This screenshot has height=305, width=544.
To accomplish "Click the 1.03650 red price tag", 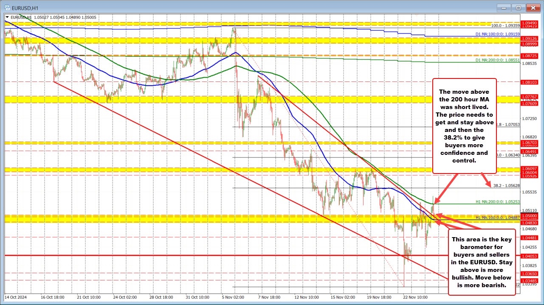I will (x=529, y=274).
